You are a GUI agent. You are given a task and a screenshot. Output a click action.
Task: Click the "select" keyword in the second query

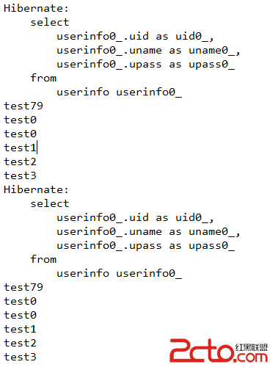50,203
